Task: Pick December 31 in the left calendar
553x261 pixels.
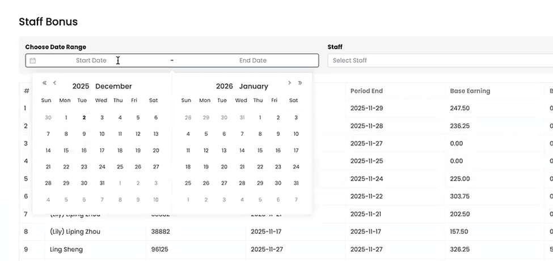Action: tap(102, 183)
